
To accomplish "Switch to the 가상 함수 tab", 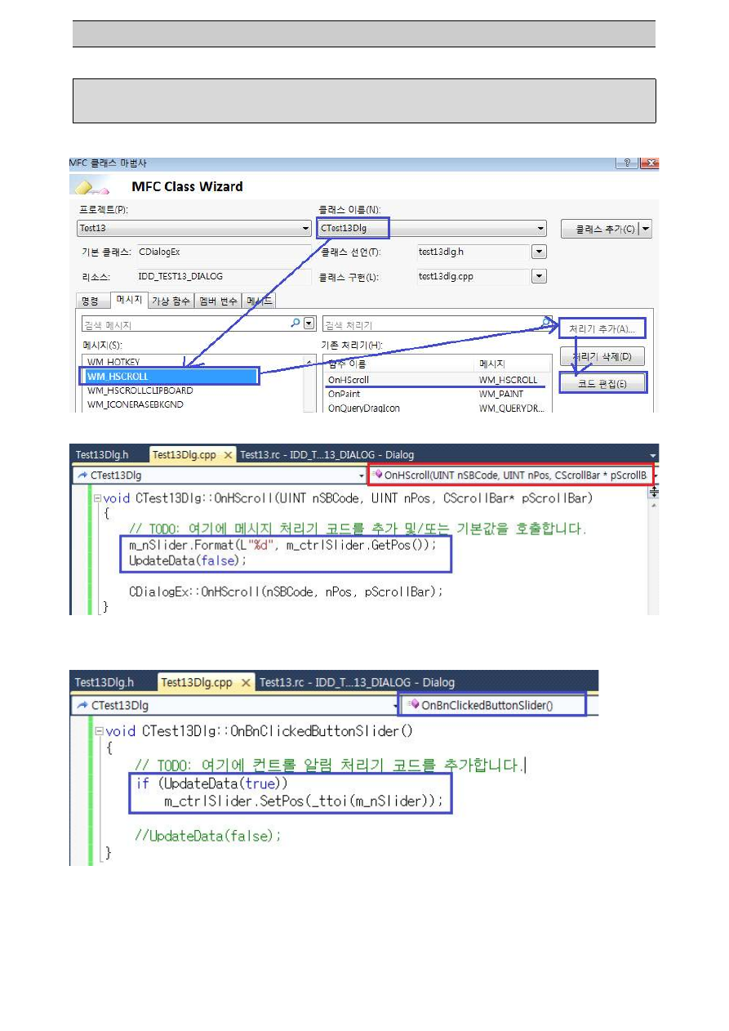I will pos(171,301).
